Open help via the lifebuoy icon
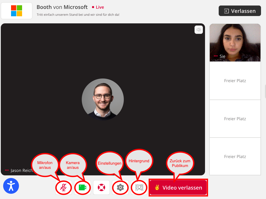 tap(101, 187)
